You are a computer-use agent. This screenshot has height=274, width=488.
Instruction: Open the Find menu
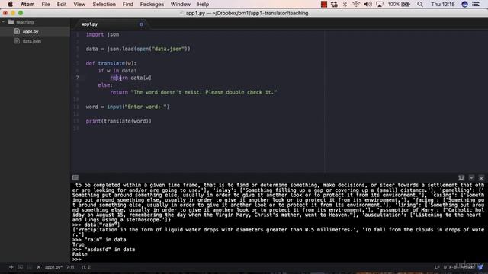pos(127,5)
